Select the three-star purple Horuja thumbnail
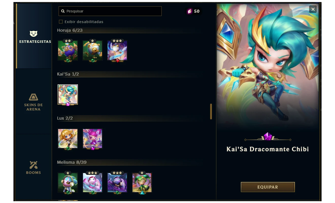Image resolution: width=335 pixels, height=203 pixels. click(117, 50)
